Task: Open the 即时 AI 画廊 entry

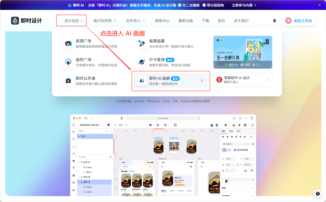Action: tap(171, 81)
